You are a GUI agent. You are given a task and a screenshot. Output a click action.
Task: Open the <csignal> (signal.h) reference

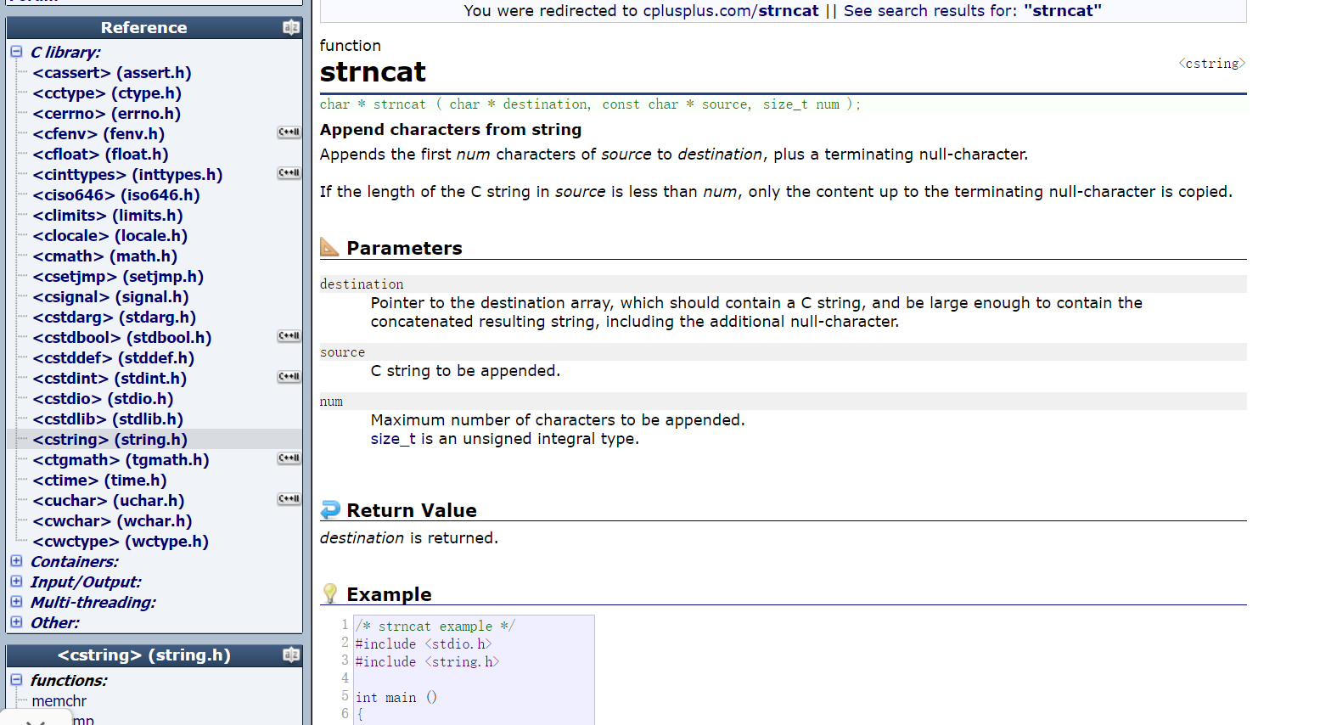pyautogui.click(x=110, y=297)
